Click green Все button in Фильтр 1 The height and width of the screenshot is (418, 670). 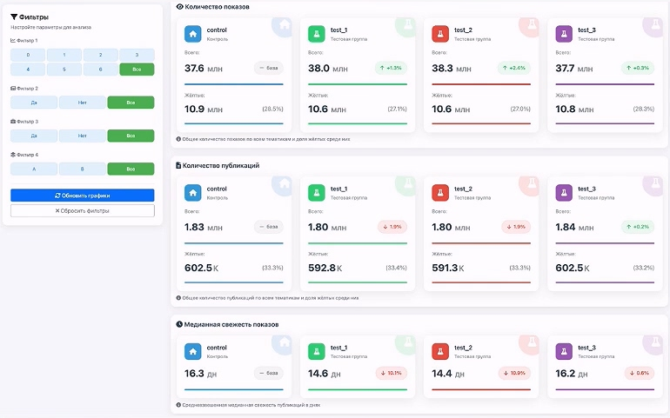[x=137, y=70]
